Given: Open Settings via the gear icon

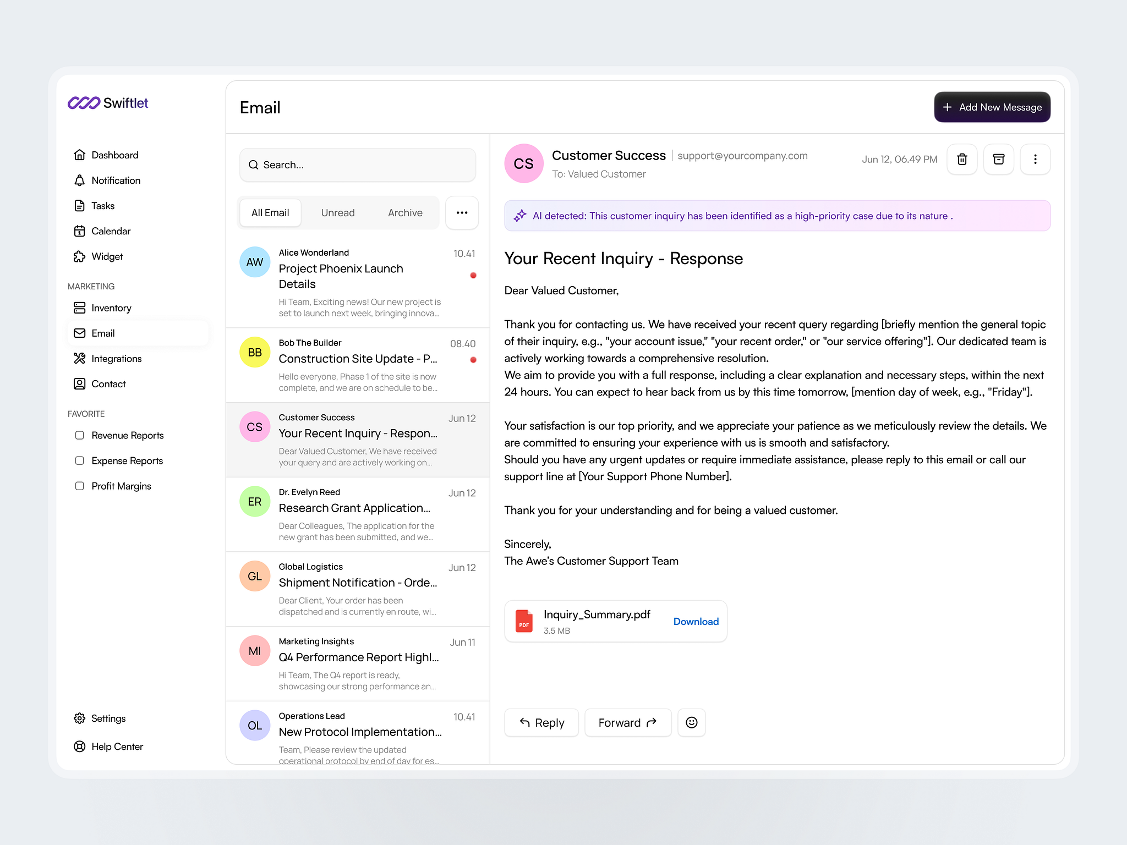Looking at the screenshot, I should 80,718.
